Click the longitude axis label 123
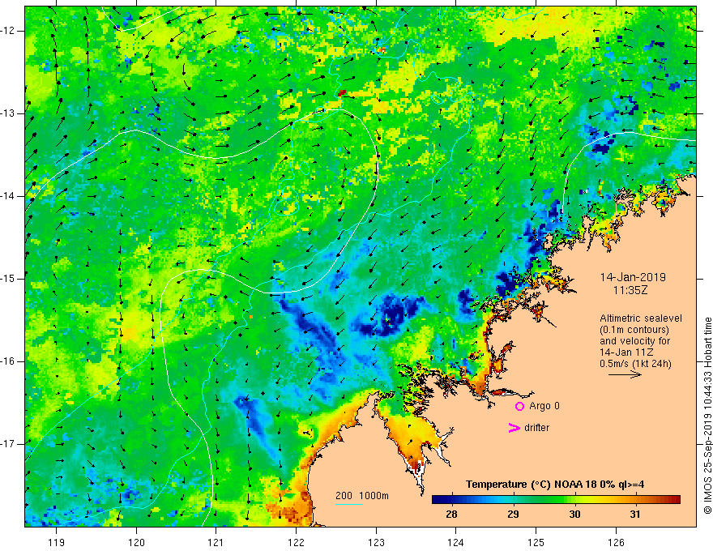The width and height of the screenshot is (713, 551). 376,542
